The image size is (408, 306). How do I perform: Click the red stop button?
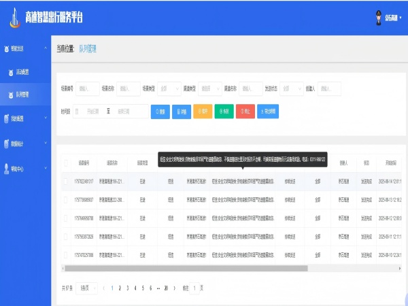245,112
